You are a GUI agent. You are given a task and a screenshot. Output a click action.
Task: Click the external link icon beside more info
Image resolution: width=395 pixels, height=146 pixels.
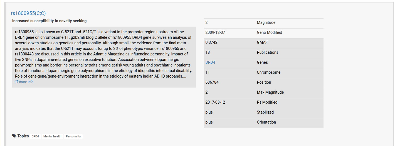point(17,82)
